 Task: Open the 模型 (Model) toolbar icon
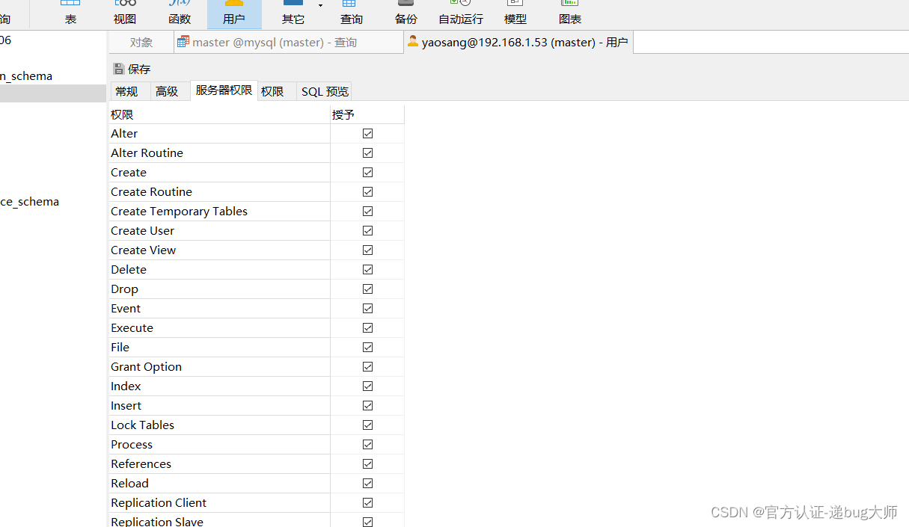[515, 13]
